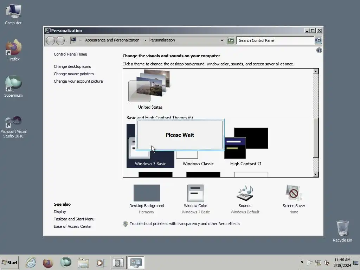This screenshot has height=270, width=360.
Task: Open Window Color settings
Action: (195, 199)
